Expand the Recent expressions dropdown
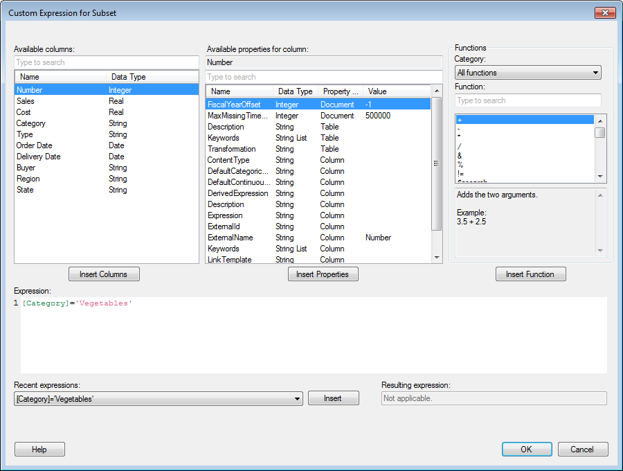Screen dimensions: 623x471 click(x=298, y=398)
